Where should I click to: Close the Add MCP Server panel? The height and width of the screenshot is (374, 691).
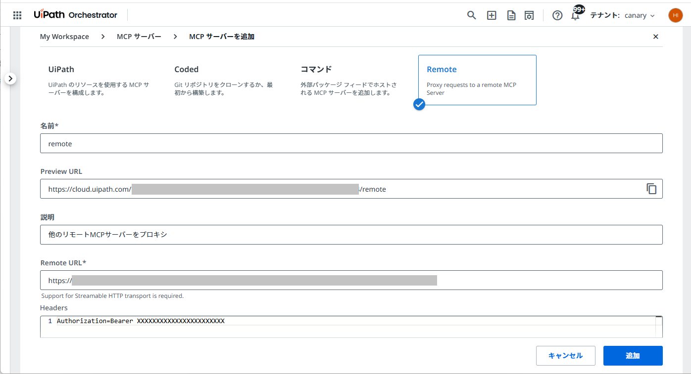pos(656,37)
